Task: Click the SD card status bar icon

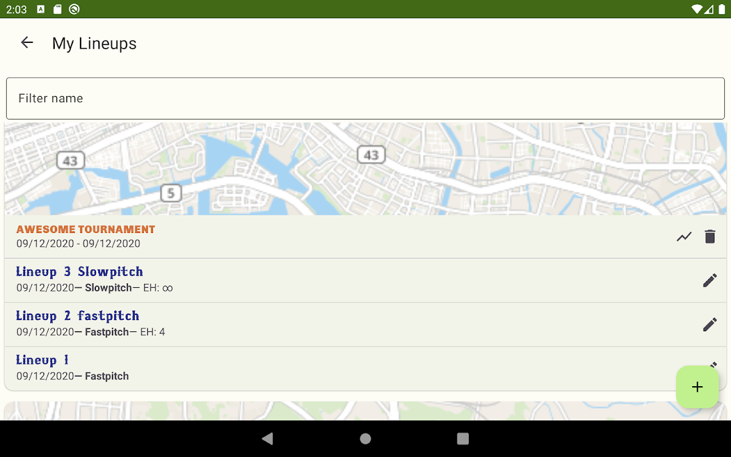Action: (x=57, y=9)
